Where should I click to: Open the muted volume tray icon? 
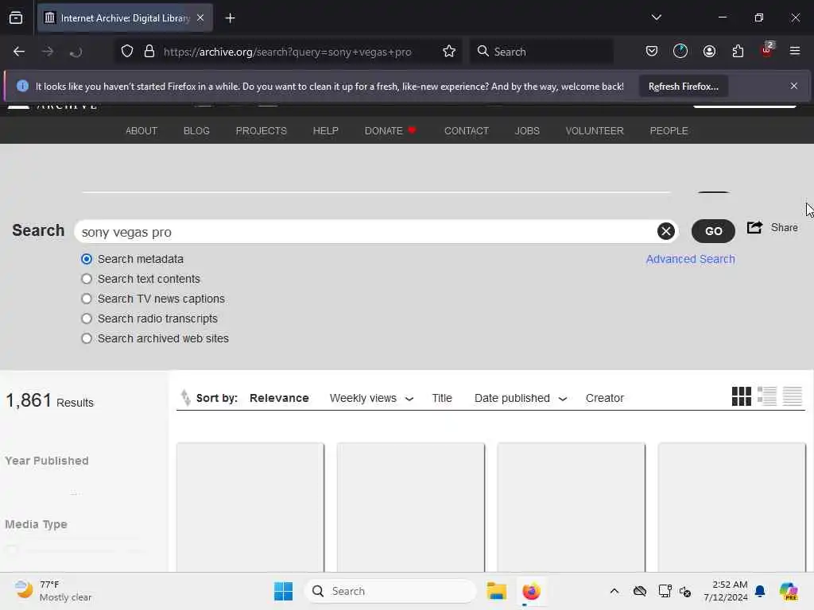685,591
